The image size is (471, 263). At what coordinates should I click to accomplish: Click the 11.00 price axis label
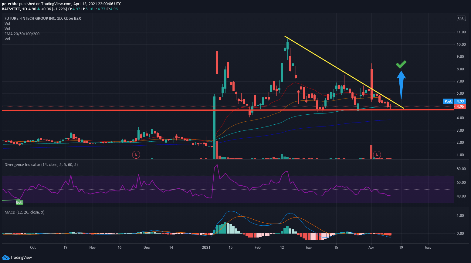click(x=461, y=32)
